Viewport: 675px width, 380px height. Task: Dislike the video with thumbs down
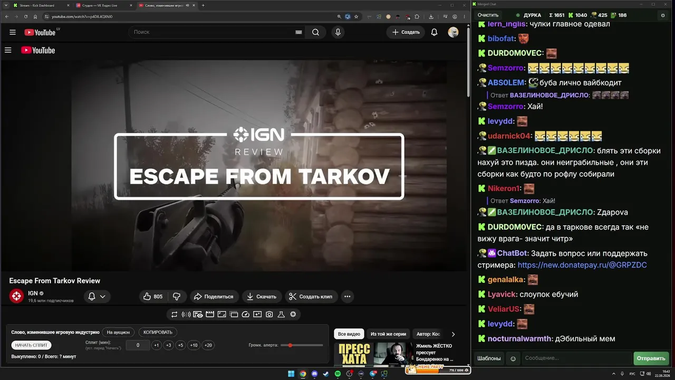[x=177, y=297]
